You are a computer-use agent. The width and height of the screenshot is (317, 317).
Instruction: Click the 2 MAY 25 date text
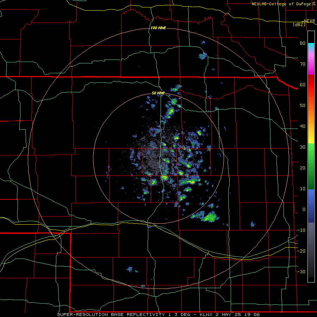coord(228,315)
